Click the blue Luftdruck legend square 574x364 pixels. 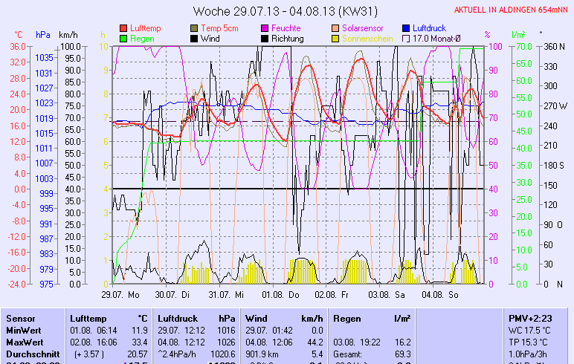point(406,27)
